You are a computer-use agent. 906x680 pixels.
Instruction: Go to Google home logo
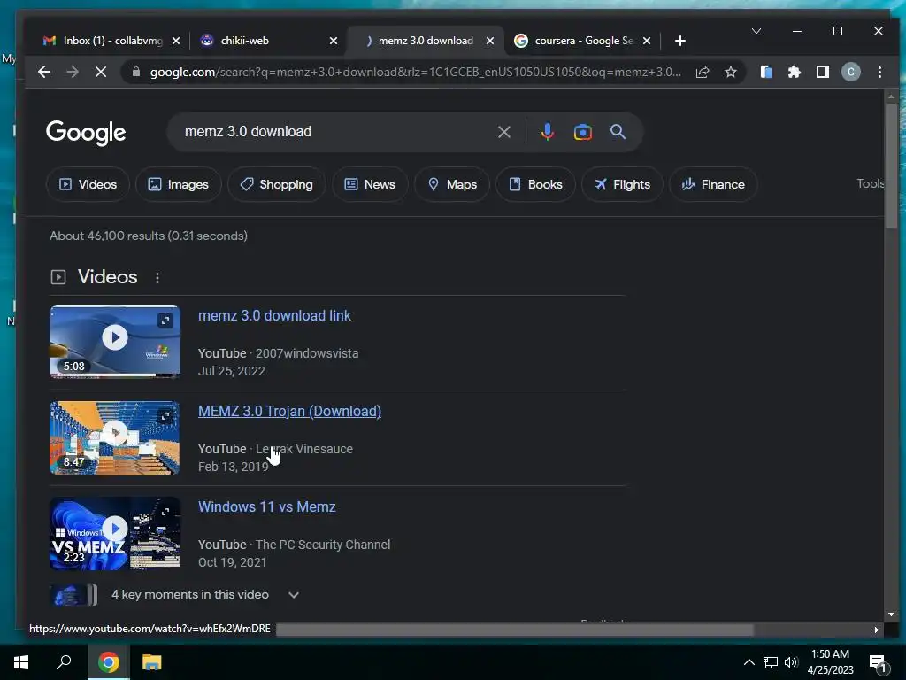point(86,133)
